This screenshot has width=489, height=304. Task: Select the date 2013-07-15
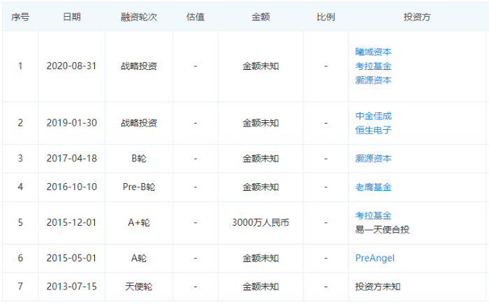(x=72, y=287)
